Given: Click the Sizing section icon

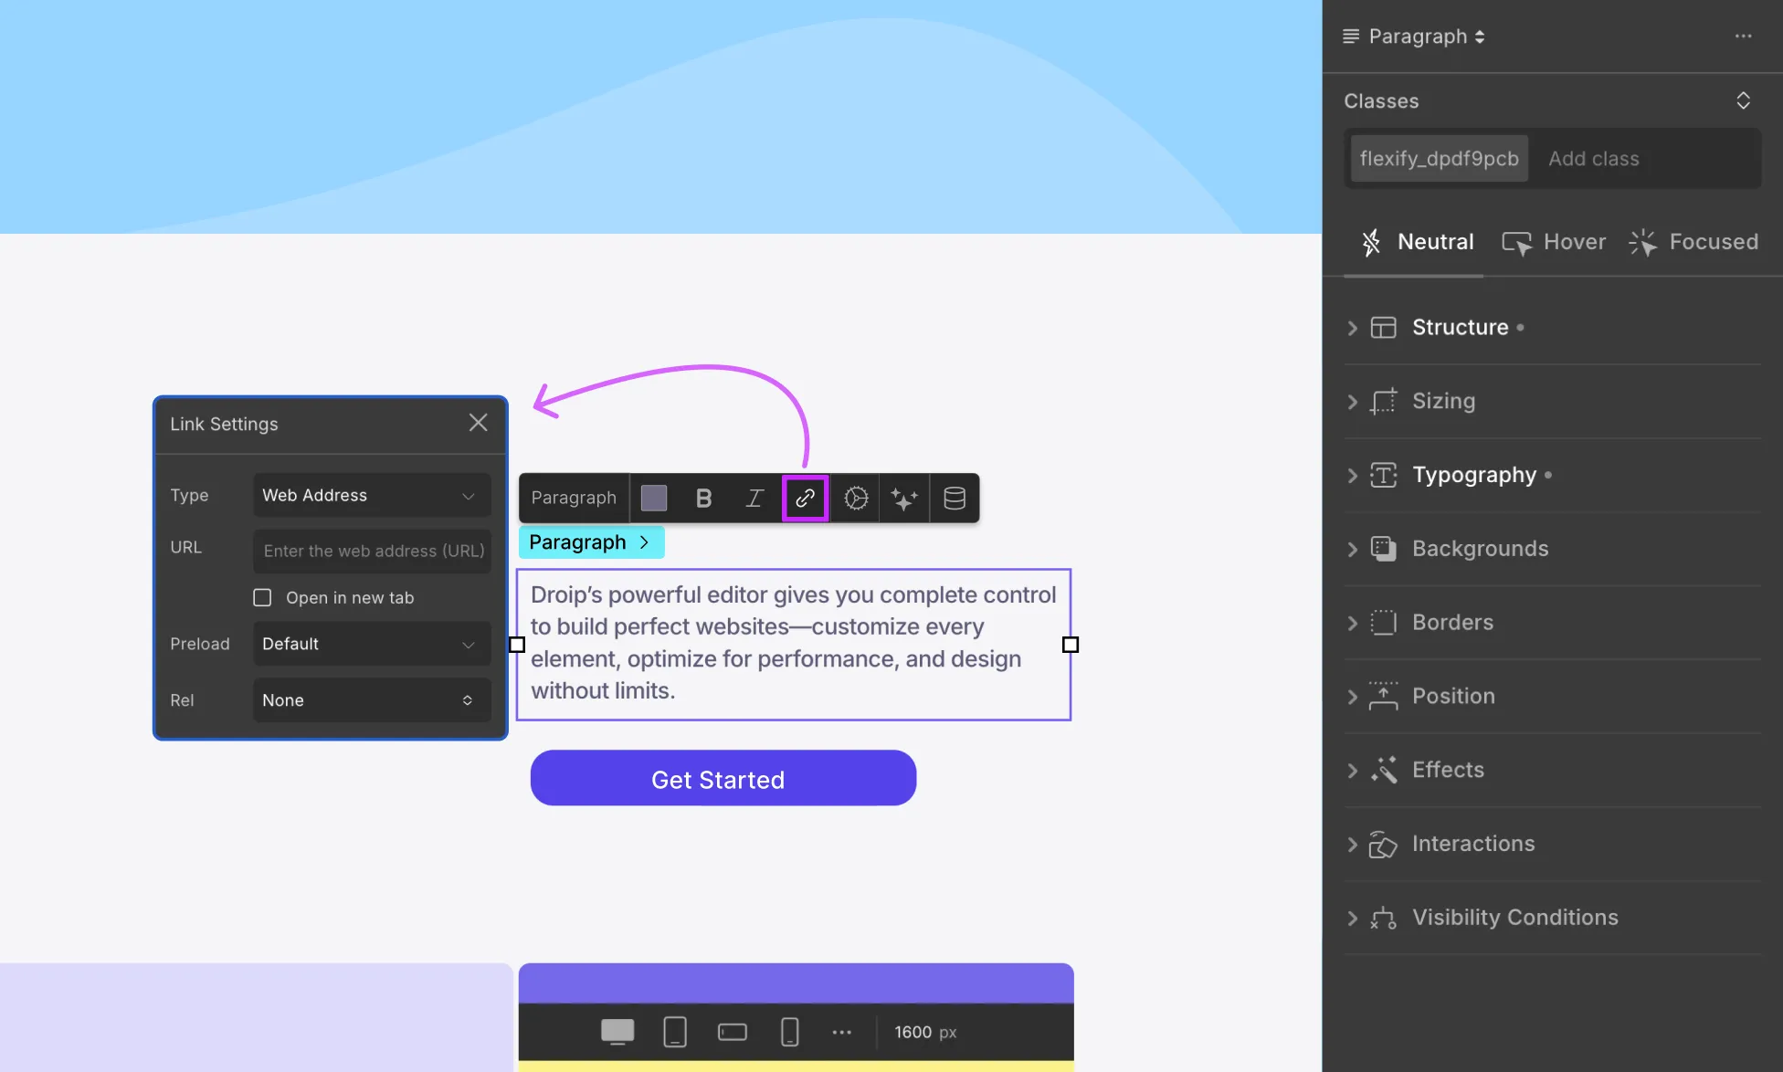Looking at the screenshot, I should point(1383,401).
